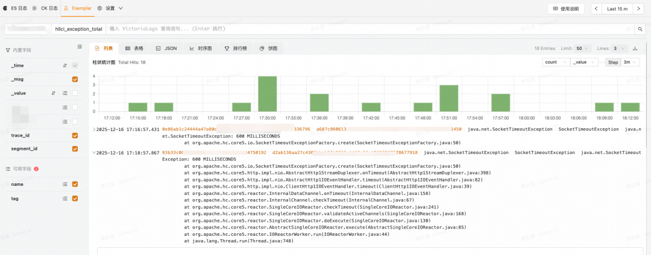Focus the VictoriaLogs query input

tap(370, 29)
